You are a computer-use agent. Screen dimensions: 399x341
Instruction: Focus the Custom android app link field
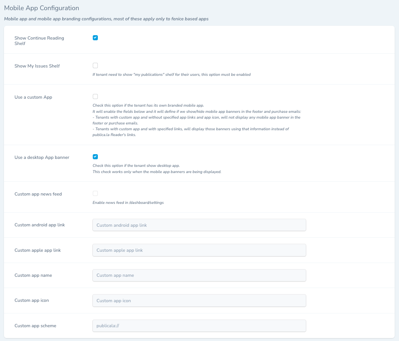[x=199, y=225]
